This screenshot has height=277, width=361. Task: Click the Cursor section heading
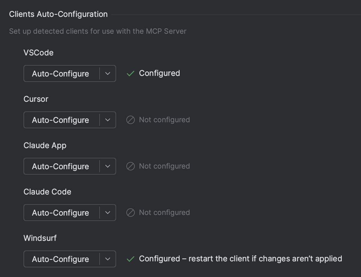pyautogui.click(x=36, y=99)
